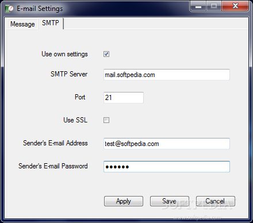Click the disabled maximize window button

pos(214,6)
